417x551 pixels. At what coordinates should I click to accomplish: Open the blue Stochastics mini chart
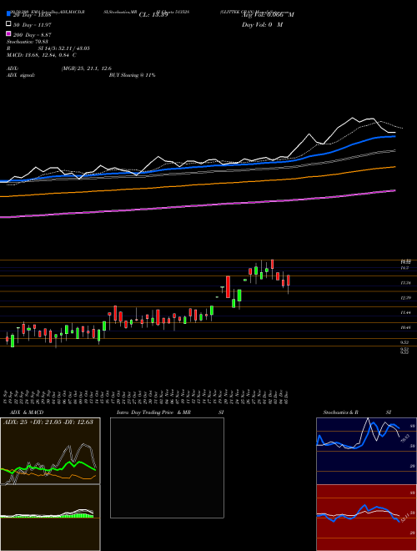(x=366, y=451)
